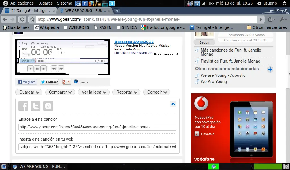
Task: Reload the current page
Action: click(22, 19)
